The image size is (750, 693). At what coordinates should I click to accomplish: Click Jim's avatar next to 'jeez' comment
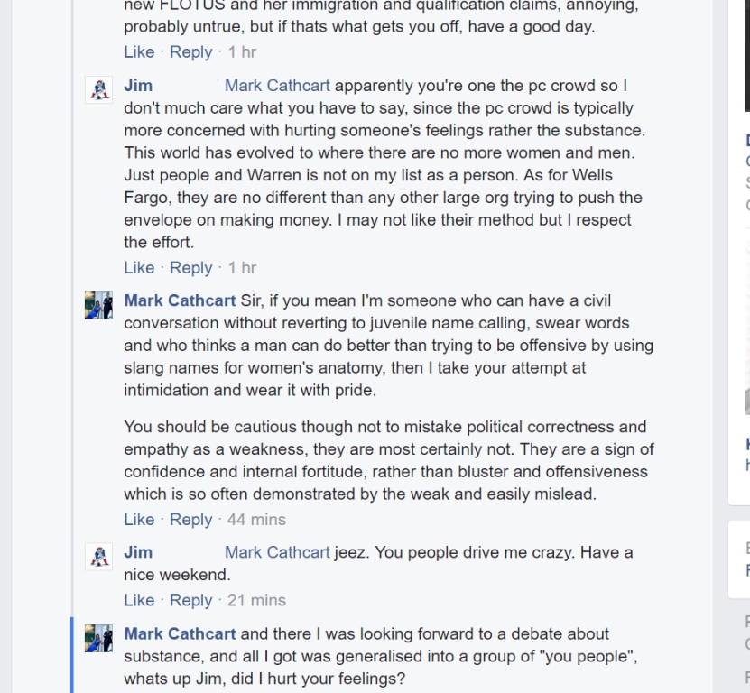click(x=99, y=556)
